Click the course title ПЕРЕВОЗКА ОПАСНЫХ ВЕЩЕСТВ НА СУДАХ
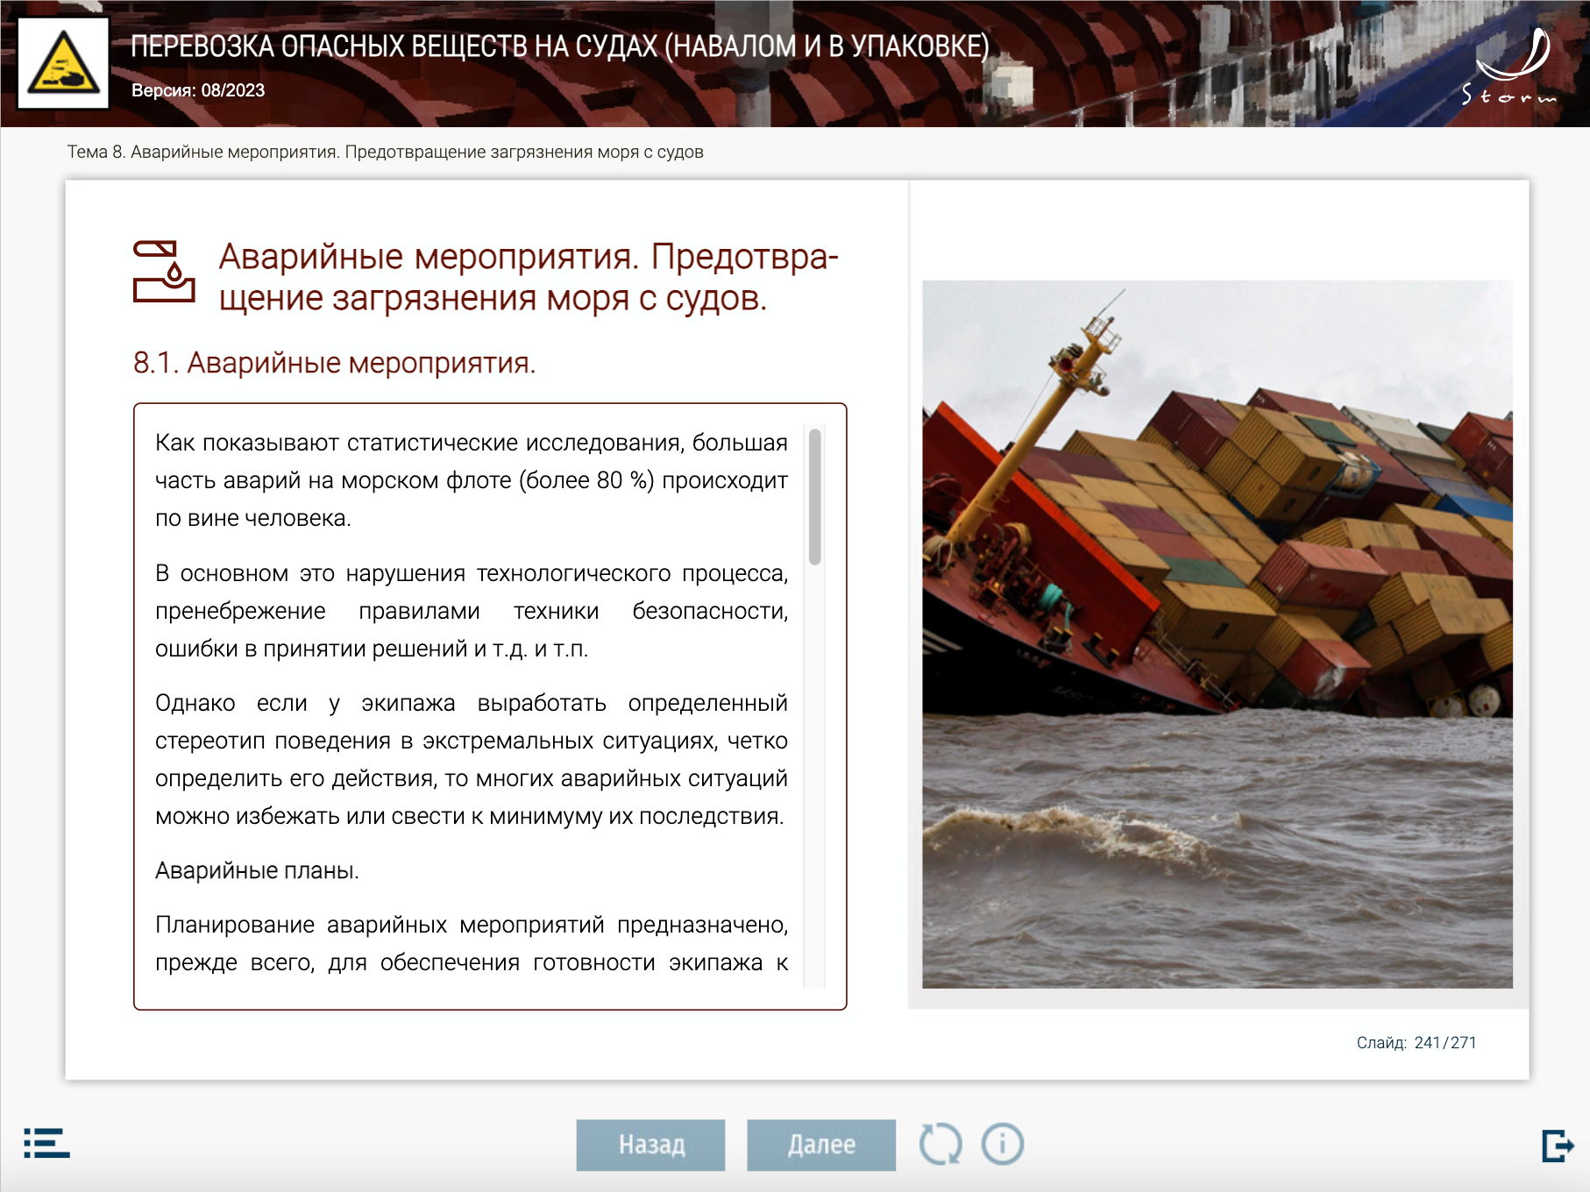Viewport: 1590px width, 1192px height. 560,46
